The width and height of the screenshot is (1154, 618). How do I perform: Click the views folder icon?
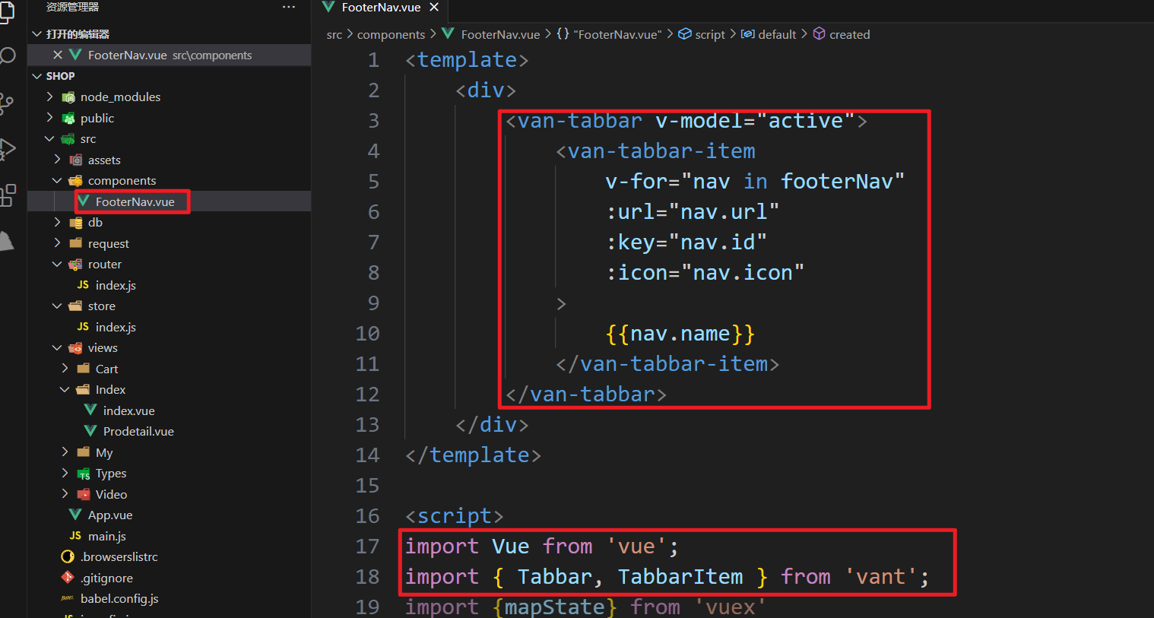pos(75,348)
